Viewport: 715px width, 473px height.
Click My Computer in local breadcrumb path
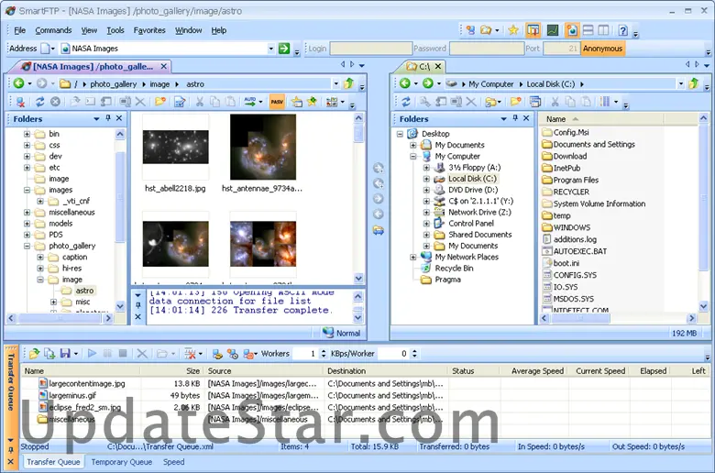click(x=491, y=84)
